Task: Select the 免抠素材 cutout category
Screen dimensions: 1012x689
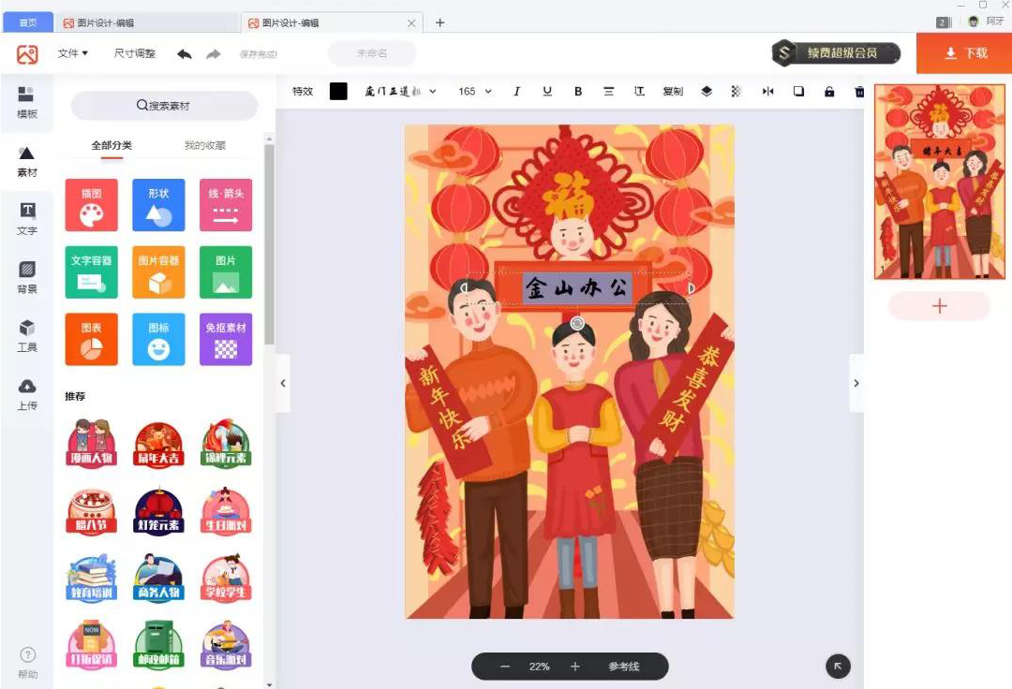Action: tap(226, 339)
